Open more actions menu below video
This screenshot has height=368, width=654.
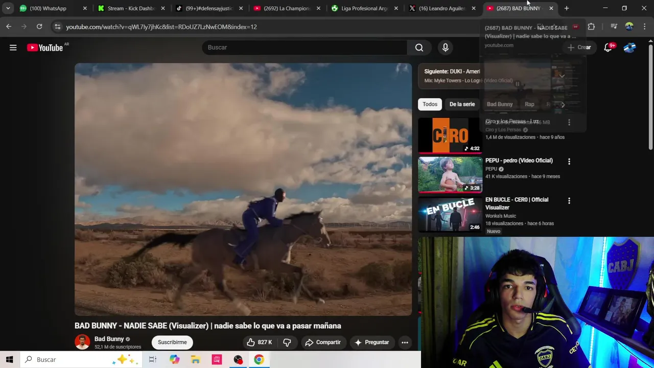point(405,342)
